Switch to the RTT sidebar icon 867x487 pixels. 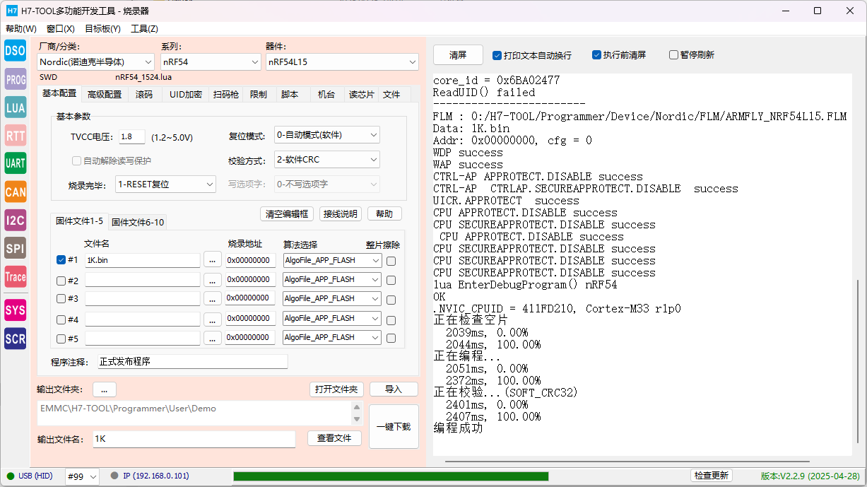[16, 135]
